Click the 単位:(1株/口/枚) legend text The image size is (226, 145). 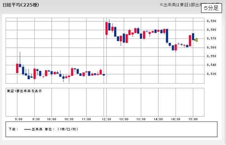click(62, 129)
